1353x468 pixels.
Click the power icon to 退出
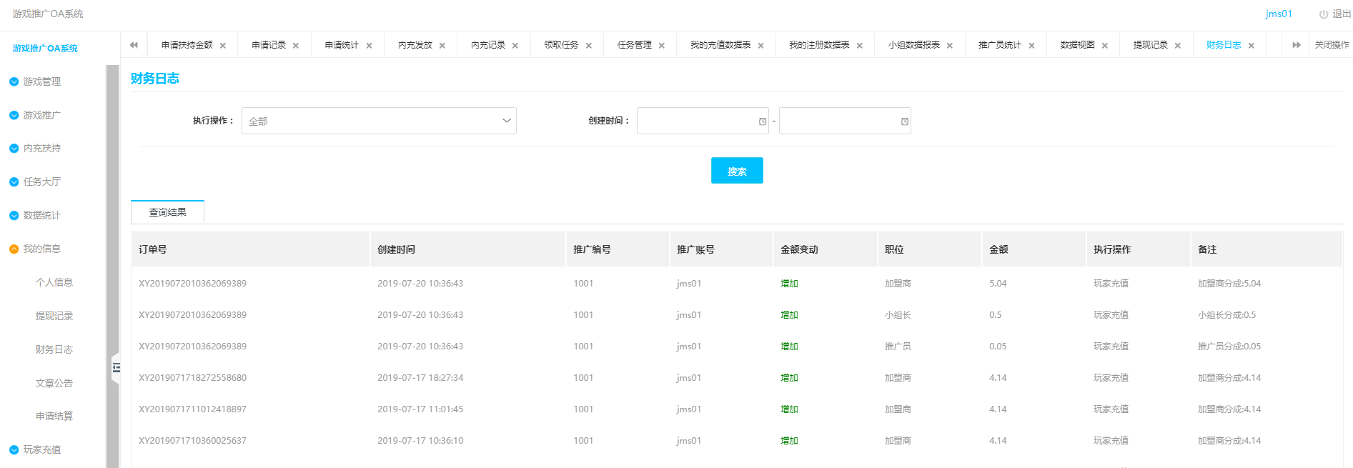pos(1324,14)
